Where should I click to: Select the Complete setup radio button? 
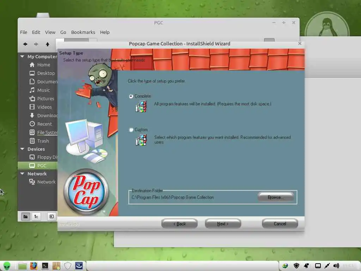[131, 96]
